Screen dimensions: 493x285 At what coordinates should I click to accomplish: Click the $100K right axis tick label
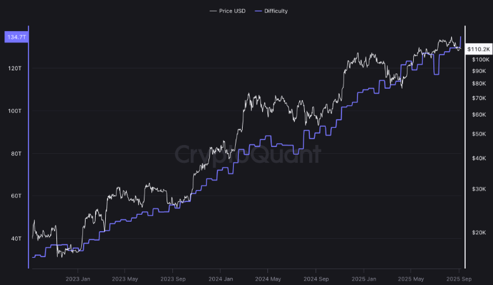pyautogui.click(x=478, y=60)
